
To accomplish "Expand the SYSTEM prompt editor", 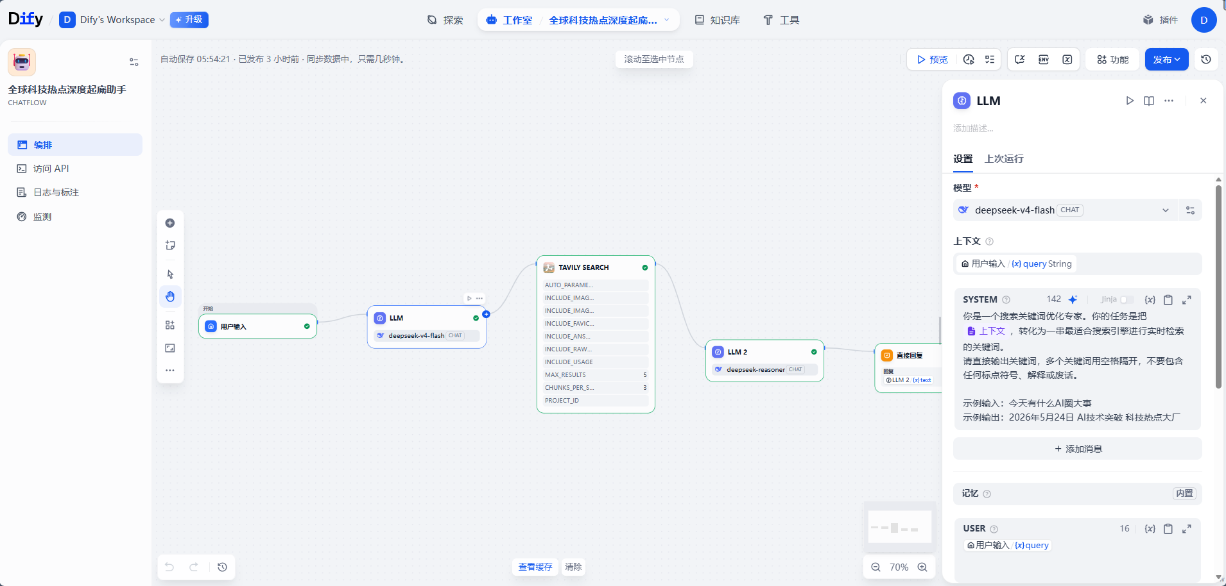I will pos(1187,299).
